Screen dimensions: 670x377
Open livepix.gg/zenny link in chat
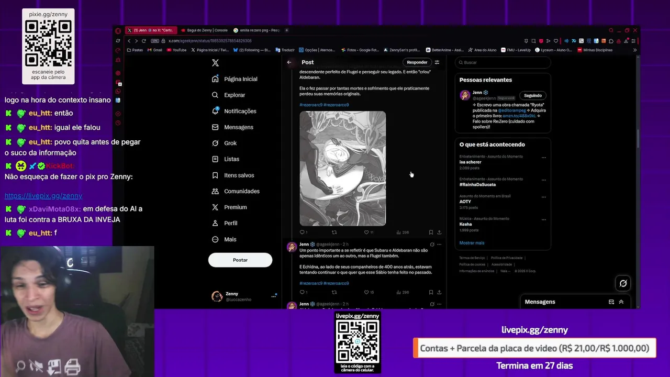point(43,196)
